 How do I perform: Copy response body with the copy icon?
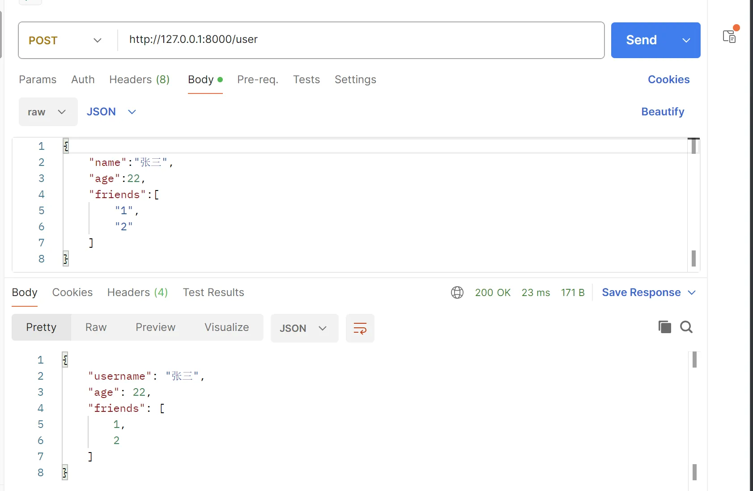(664, 327)
